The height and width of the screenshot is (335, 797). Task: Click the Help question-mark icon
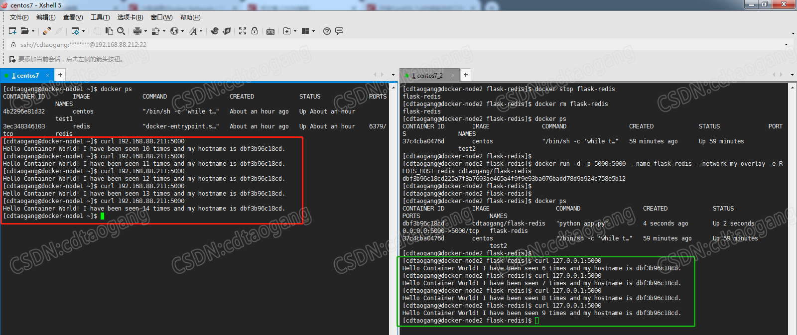point(327,31)
